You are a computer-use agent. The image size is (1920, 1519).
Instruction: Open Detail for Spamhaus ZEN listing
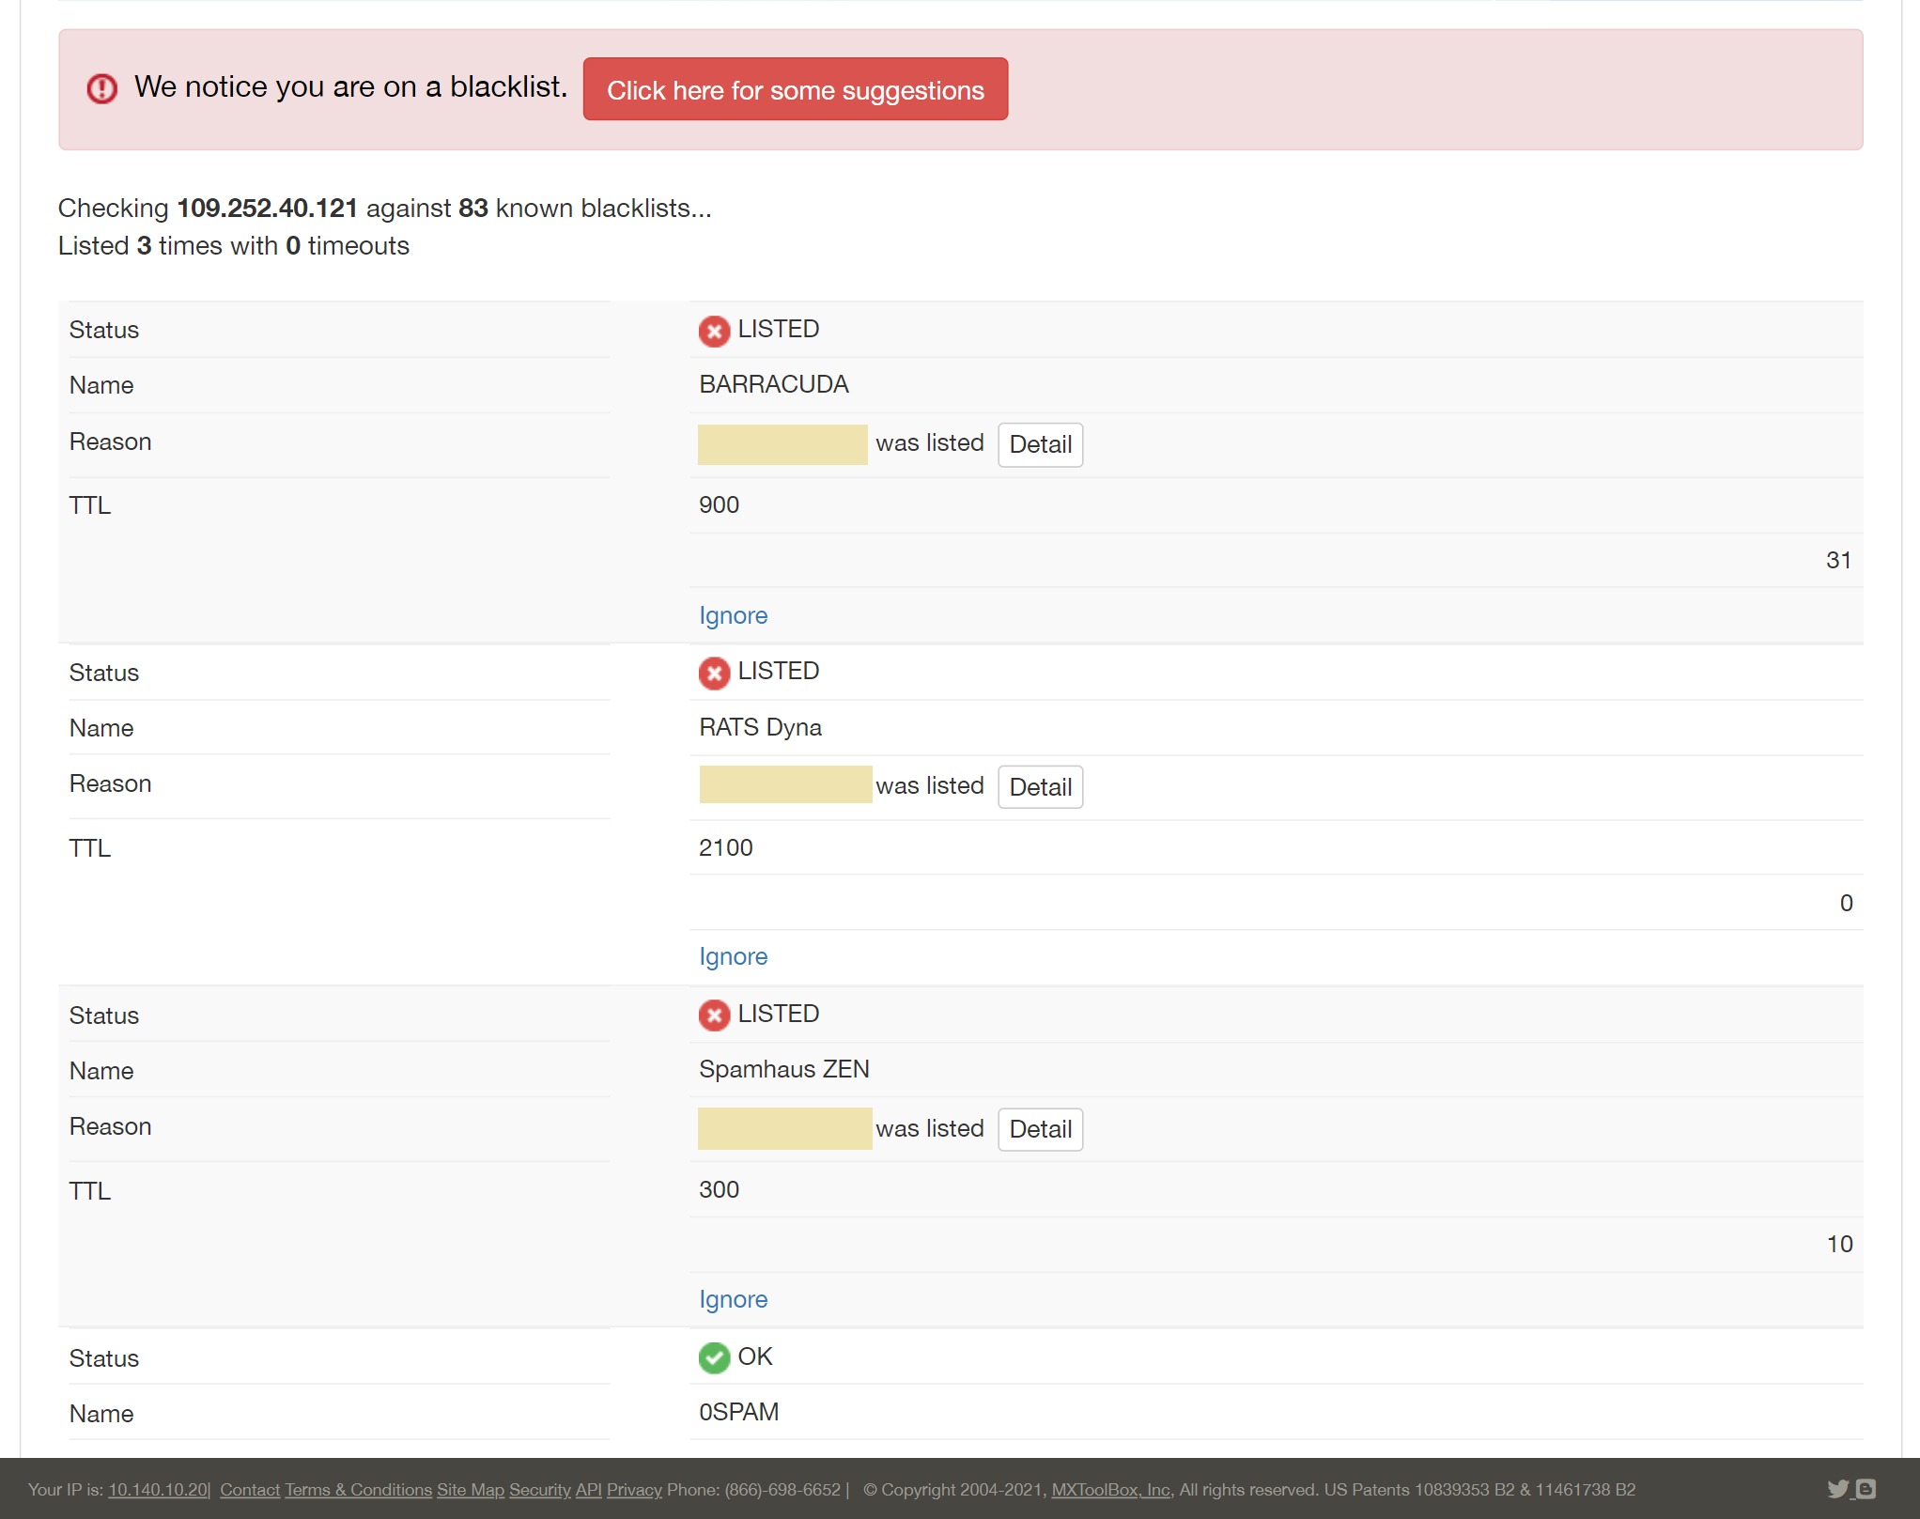coord(1040,1128)
